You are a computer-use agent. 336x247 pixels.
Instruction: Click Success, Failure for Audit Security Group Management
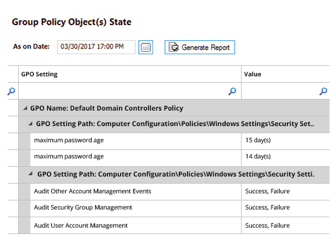point(286,208)
